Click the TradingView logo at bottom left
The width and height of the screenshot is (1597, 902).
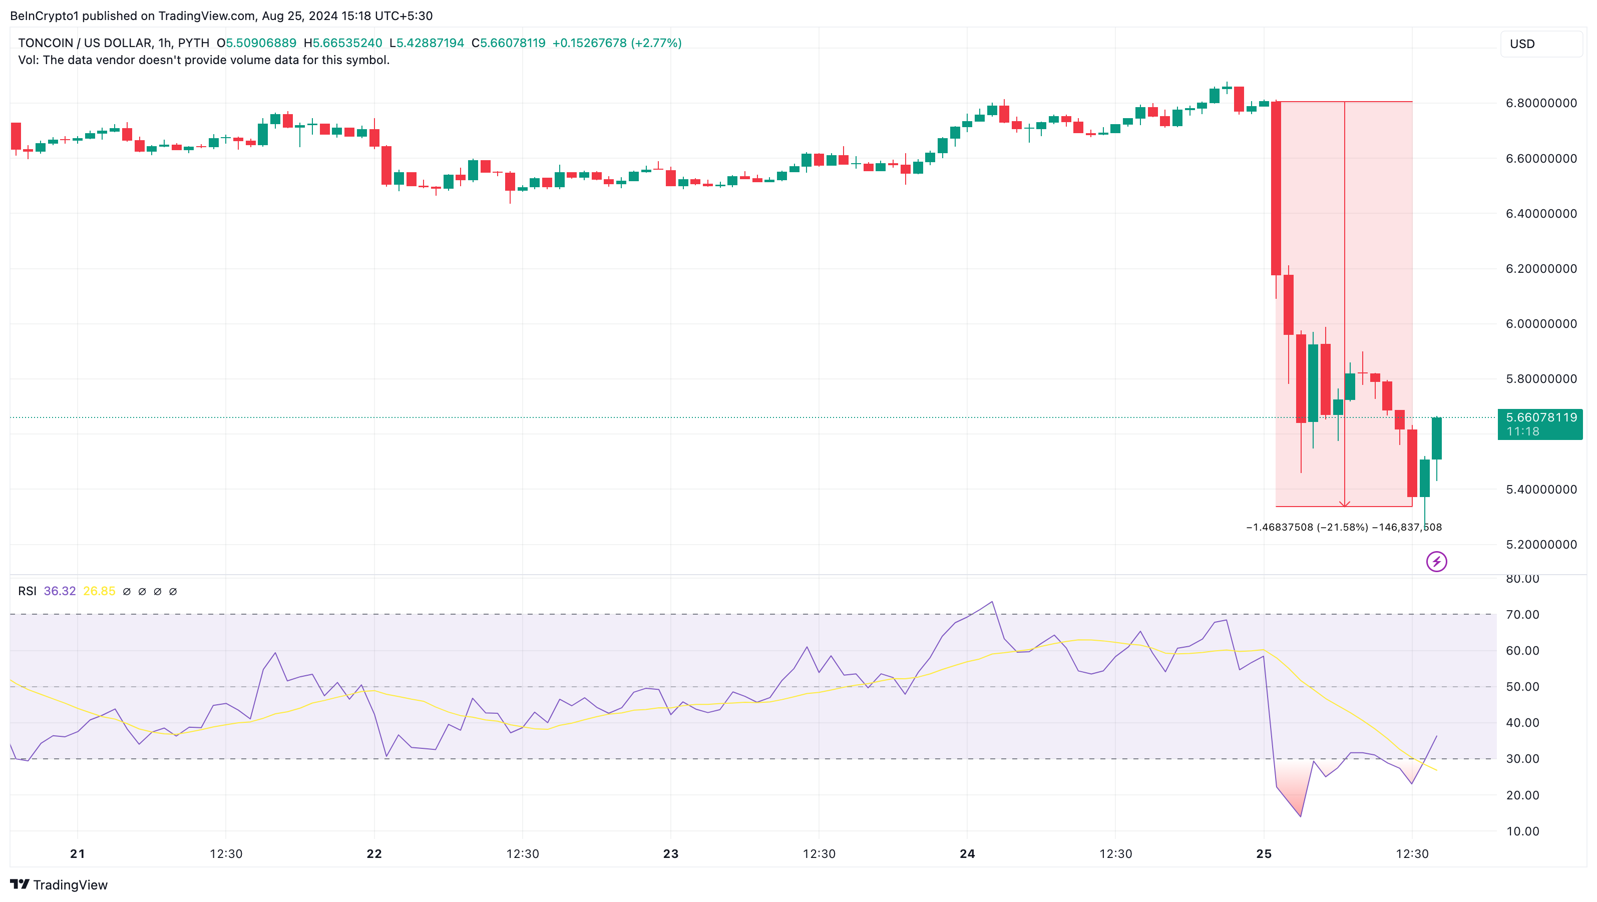point(59,884)
